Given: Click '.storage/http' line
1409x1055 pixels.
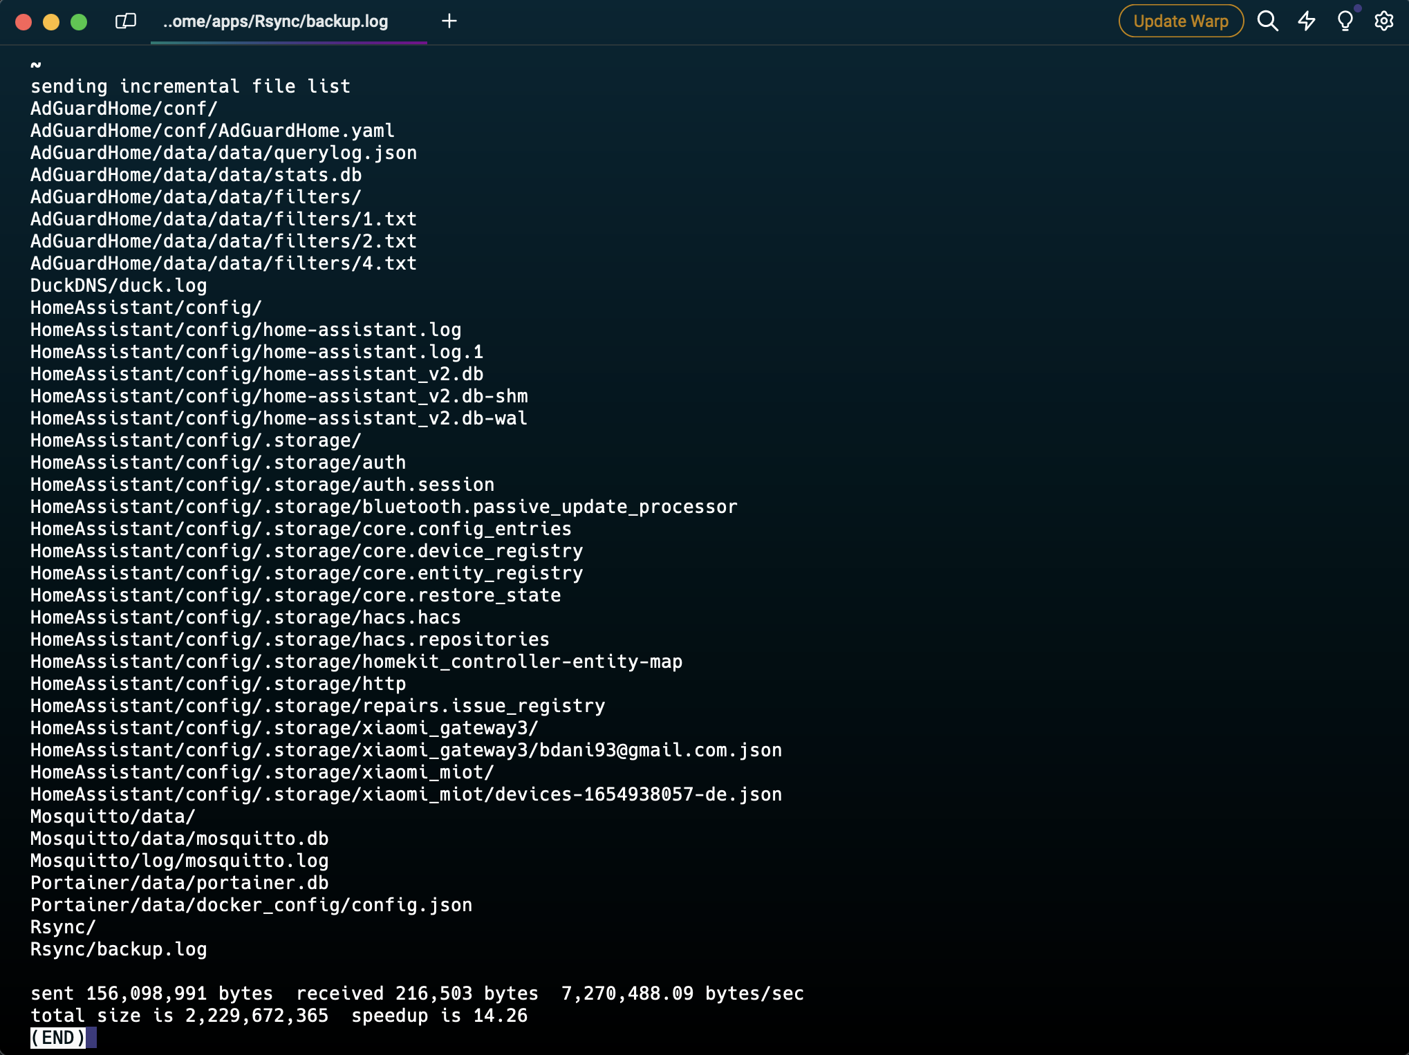Looking at the screenshot, I should pos(218,684).
